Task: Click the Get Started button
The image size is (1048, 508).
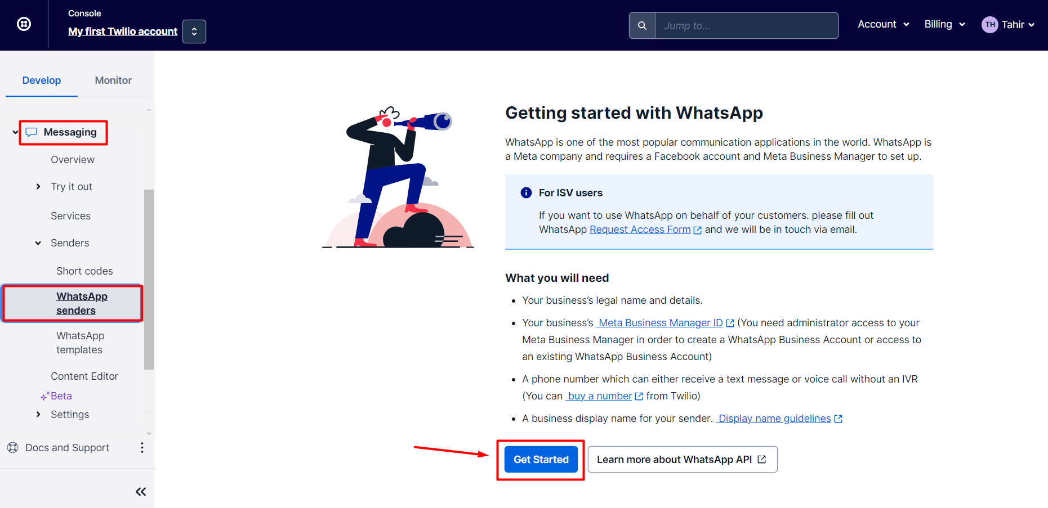Action: point(541,460)
